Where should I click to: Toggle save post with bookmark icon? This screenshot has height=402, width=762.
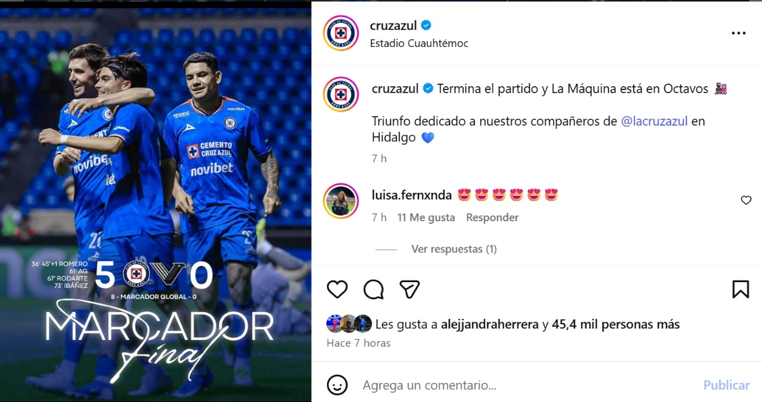pos(740,289)
